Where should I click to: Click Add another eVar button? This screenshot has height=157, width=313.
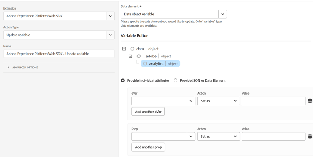click(148, 112)
